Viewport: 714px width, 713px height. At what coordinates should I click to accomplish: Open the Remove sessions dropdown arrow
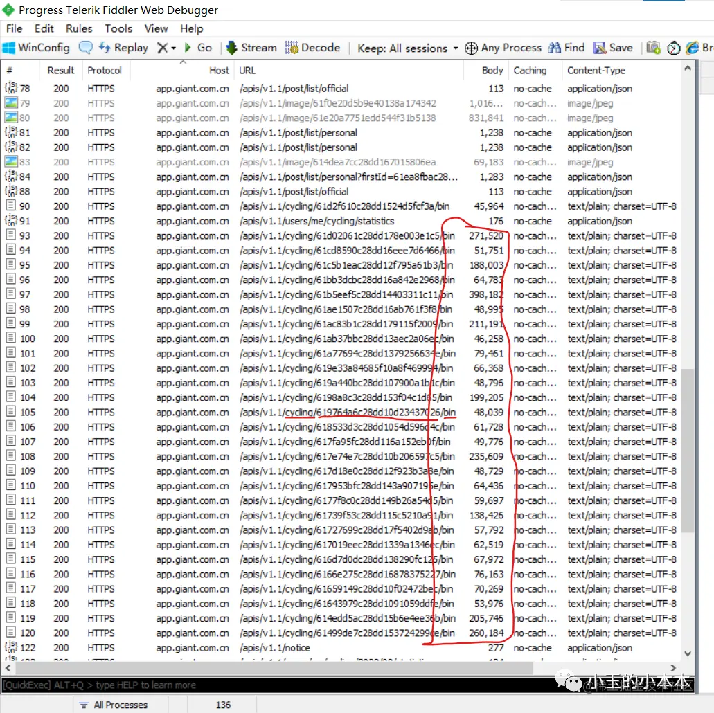point(174,48)
